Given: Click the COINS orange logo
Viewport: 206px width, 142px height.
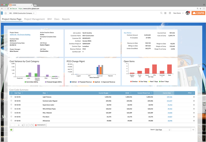Looking at the screenshot, I should coord(198,13).
